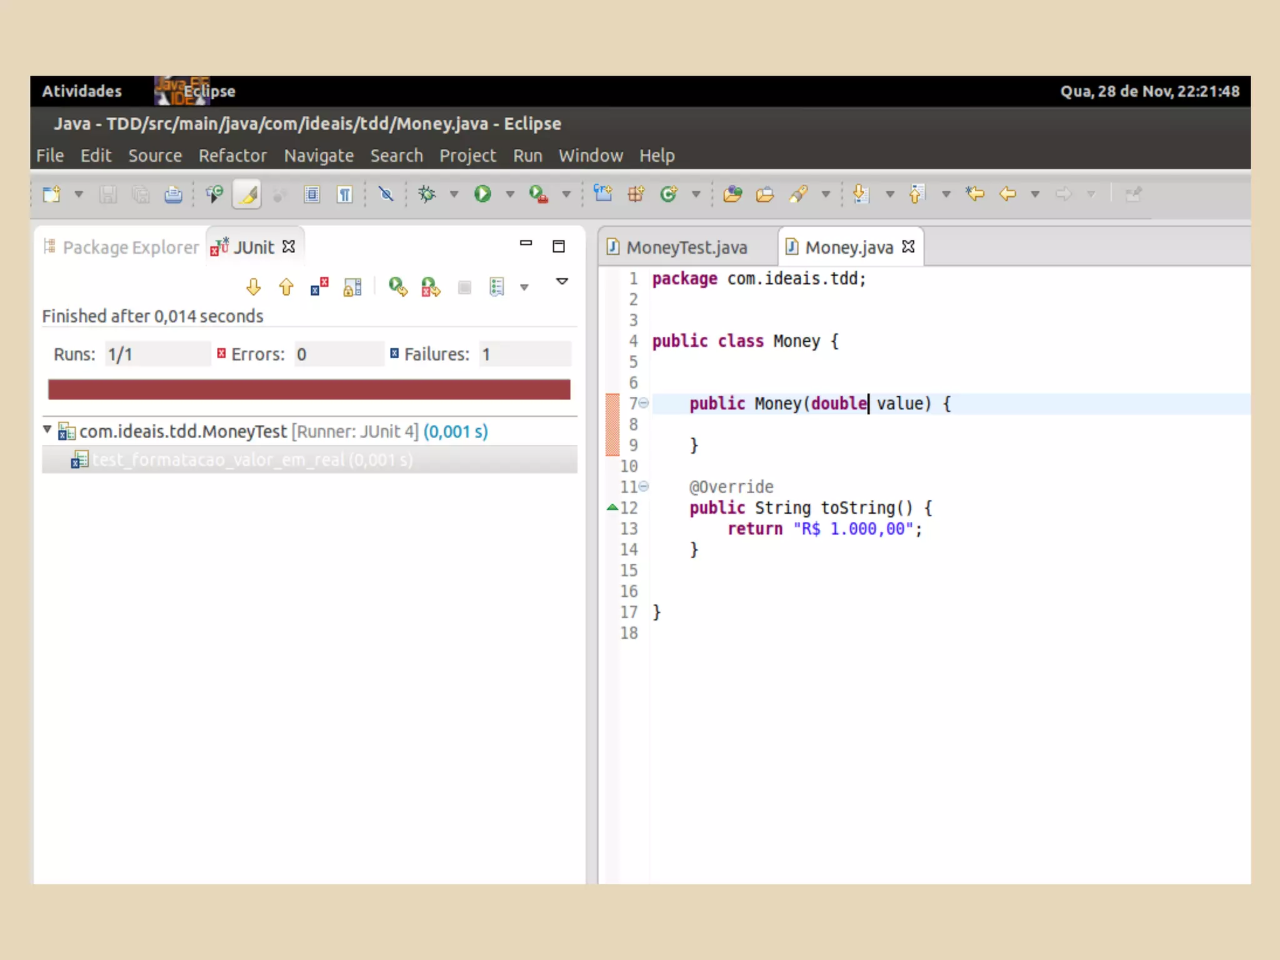Switch to the MoneyTest.java editor tab
This screenshot has height=960, width=1280.
(x=686, y=247)
